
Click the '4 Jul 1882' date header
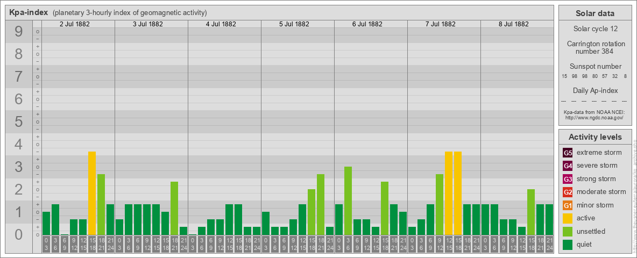(x=221, y=24)
